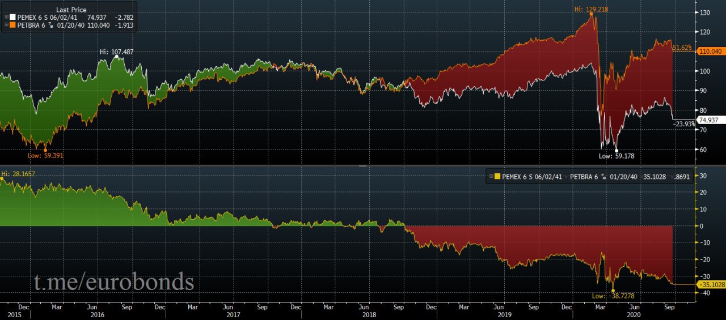Select the Last Price legend header
The height and width of the screenshot is (320, 726).
coord(70,10)
